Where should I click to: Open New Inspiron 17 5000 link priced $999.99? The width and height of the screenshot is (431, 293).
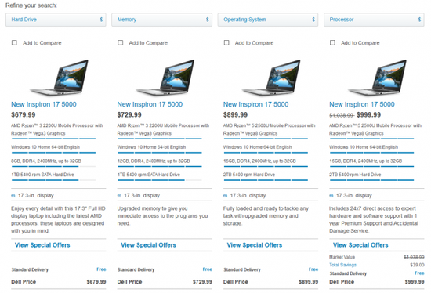click(362, 104)
